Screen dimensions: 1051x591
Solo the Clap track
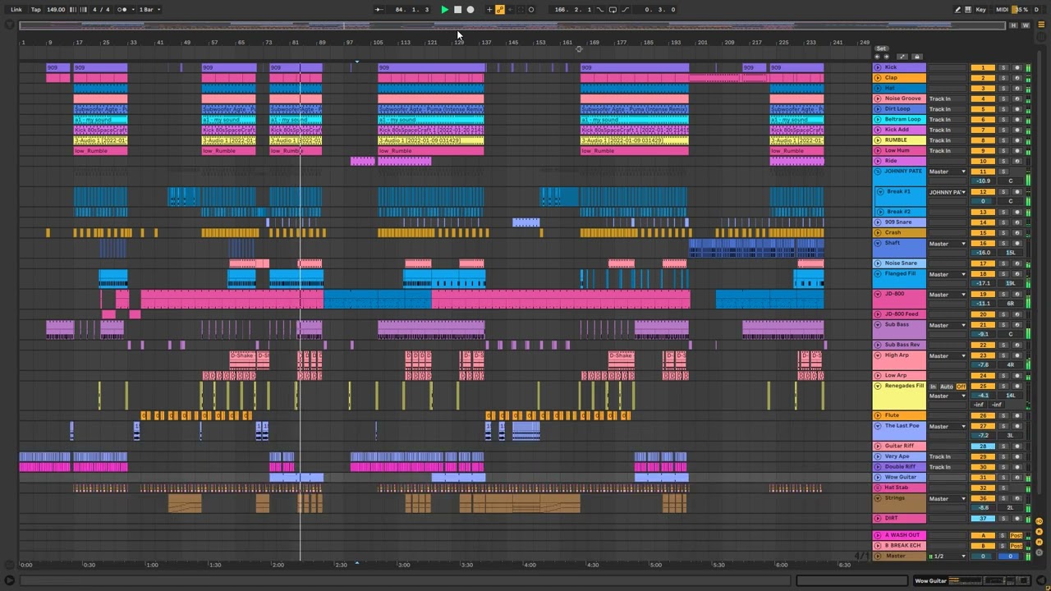coord(1003,78)
